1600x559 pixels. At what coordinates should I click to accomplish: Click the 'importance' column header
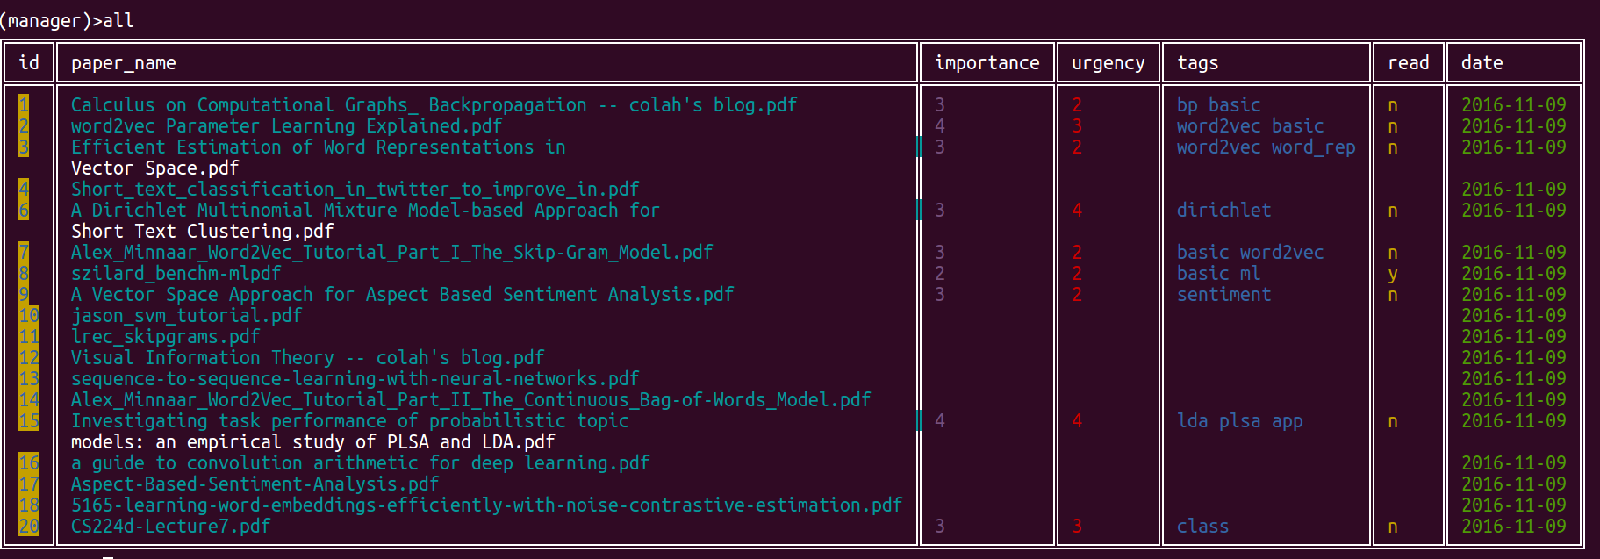click(x=987, y=63)
